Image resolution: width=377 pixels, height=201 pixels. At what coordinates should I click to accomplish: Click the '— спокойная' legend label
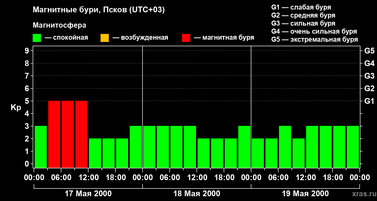click(x=66, y=38)
